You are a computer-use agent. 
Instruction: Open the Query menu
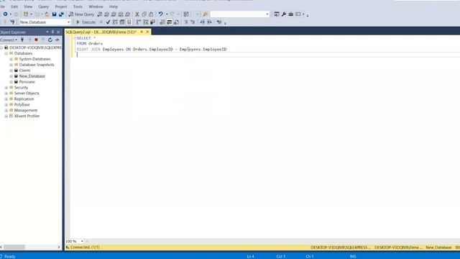[x=43, y=6]
